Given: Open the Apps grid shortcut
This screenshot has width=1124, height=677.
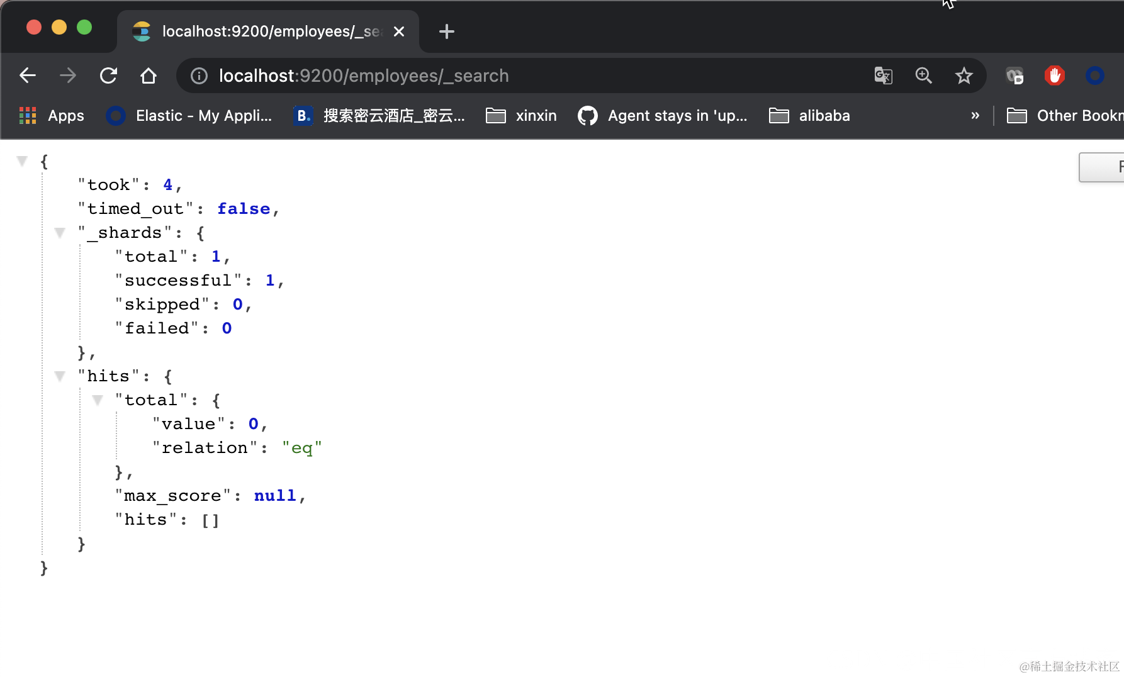Looking at the screenshot, I should [52, 116].
